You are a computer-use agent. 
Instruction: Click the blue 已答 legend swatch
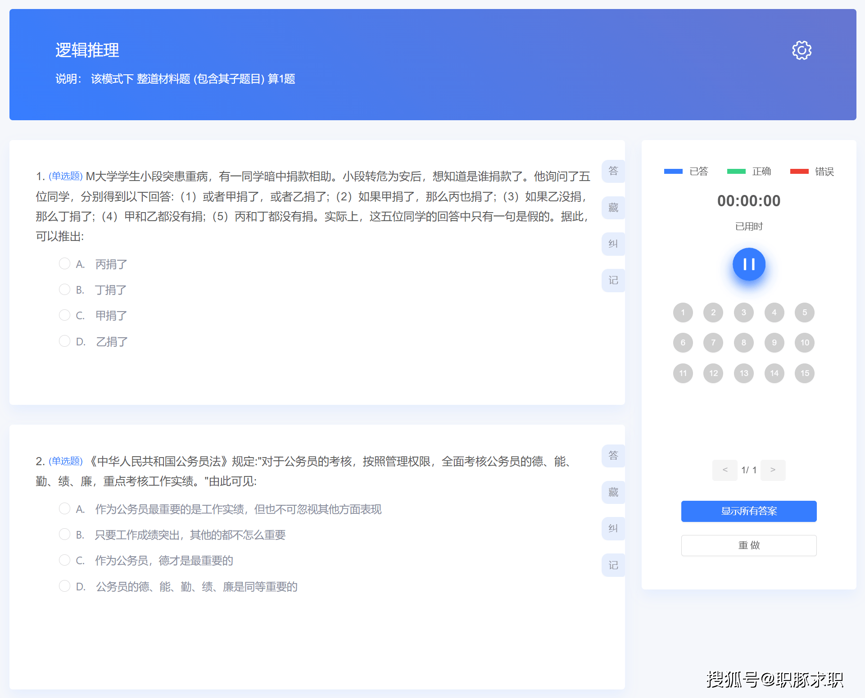point(673,172)
